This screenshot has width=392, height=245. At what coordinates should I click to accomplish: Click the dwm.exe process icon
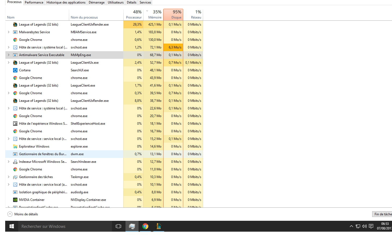tap(15, 154)
